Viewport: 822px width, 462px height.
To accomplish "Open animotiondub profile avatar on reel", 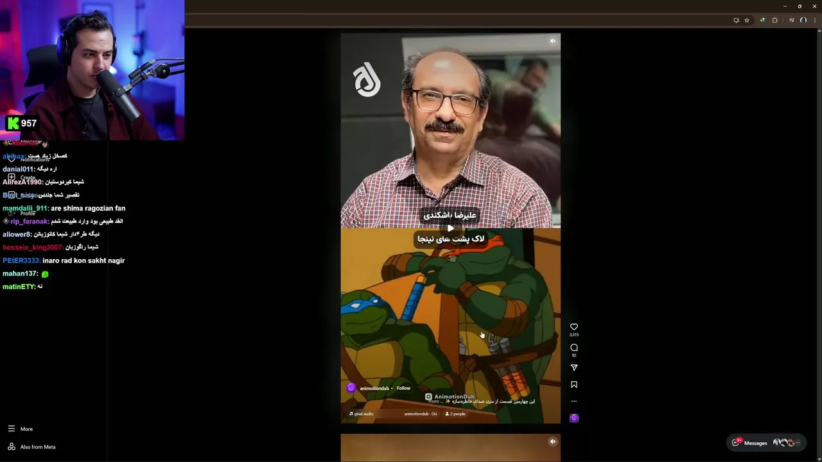I will [351, 388].
